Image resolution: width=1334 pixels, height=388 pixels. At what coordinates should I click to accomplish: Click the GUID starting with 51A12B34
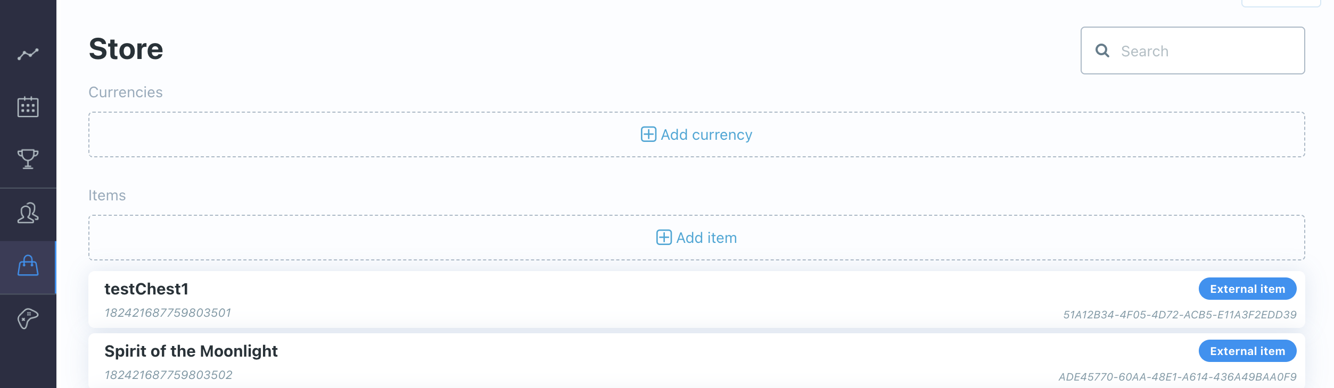point(1180,315)
